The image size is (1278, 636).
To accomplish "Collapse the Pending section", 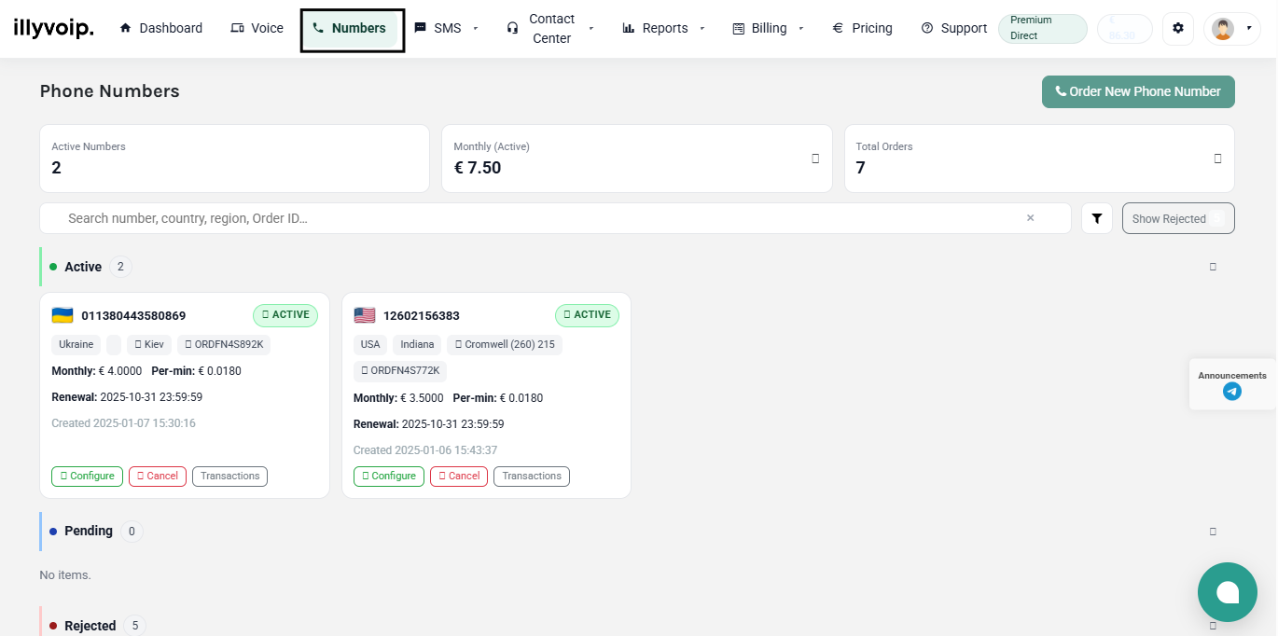I will [1213, 532].
